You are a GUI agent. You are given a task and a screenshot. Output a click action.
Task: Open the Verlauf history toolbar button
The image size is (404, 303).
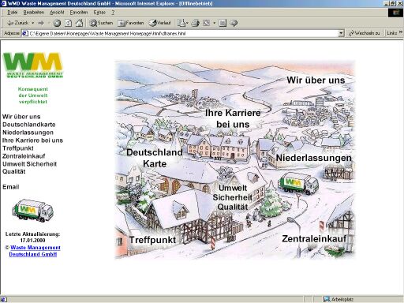coord(160,23)
